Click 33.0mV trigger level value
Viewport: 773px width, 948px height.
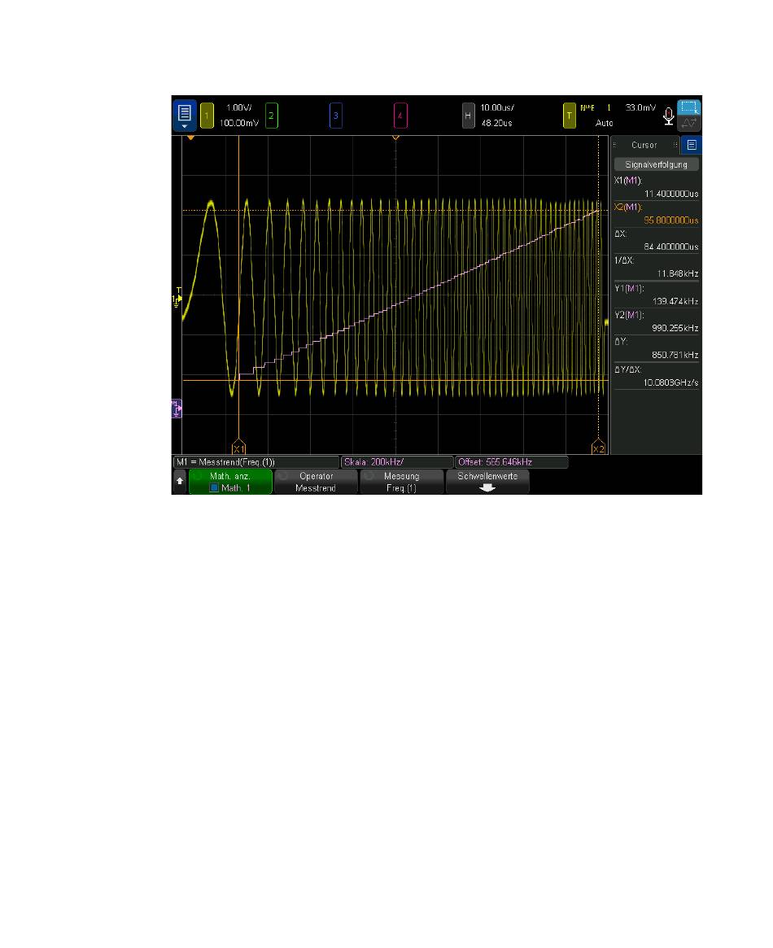point(640,107)
